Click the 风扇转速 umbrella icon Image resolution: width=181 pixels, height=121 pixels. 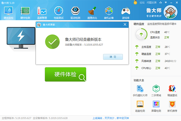coord(137,61)
